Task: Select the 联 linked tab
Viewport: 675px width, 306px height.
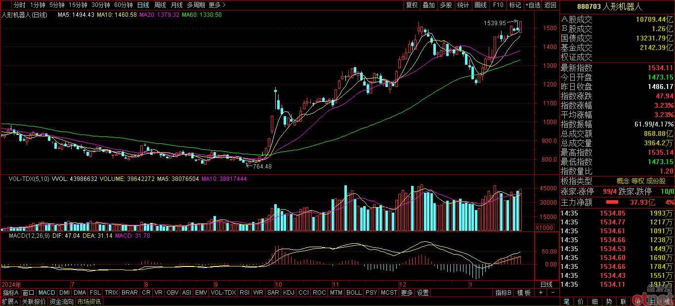Action: point(623,302)
